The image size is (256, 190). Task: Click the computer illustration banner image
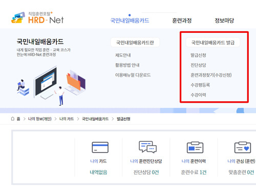point(51,86)
